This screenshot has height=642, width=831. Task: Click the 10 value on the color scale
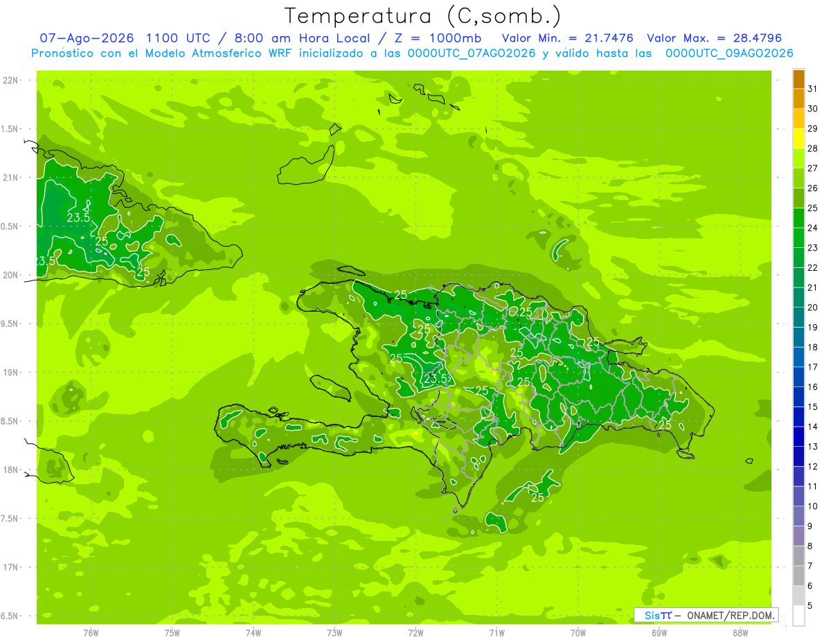813,506
